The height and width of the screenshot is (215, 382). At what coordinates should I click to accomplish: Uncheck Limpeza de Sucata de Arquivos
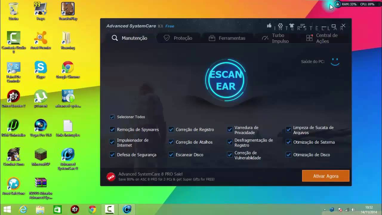point(289,130)
